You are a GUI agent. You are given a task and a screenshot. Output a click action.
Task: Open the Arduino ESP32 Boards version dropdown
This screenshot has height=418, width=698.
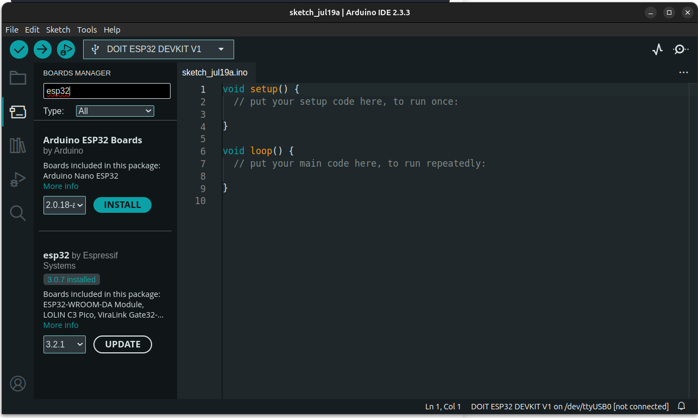[x=65, y=205]
